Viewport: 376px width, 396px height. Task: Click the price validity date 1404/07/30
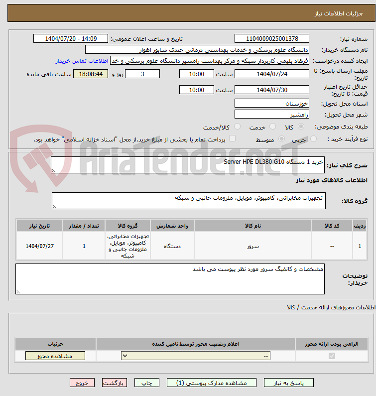[272, 90]
